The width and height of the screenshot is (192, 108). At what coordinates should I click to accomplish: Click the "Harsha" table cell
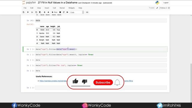(x=42, y=33)
